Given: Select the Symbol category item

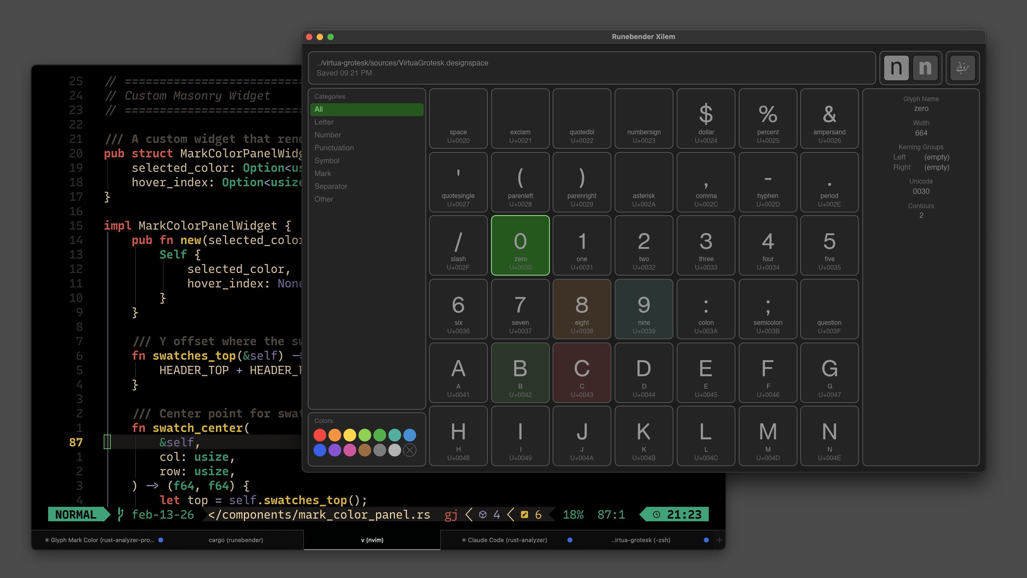Looking at the screenshot, I should (x=327, y=160).
